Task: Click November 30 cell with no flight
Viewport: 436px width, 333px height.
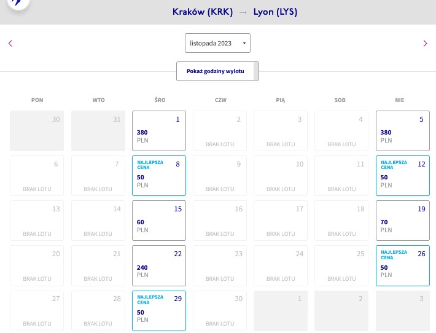Action: [x=220, y=311]
